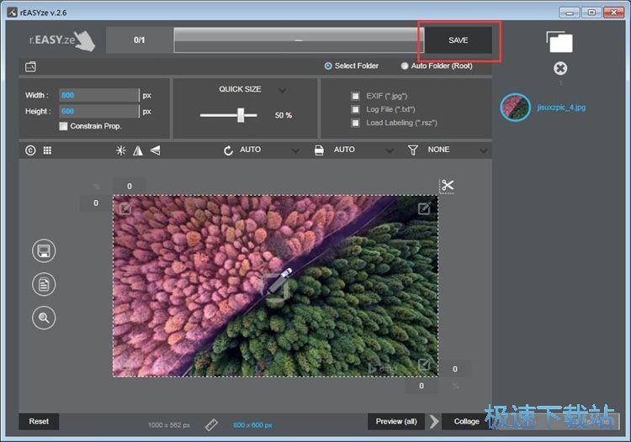The height and width of the screenshot is (442, 631).
Task: Open the grid pattern icon
Action: 47,150
